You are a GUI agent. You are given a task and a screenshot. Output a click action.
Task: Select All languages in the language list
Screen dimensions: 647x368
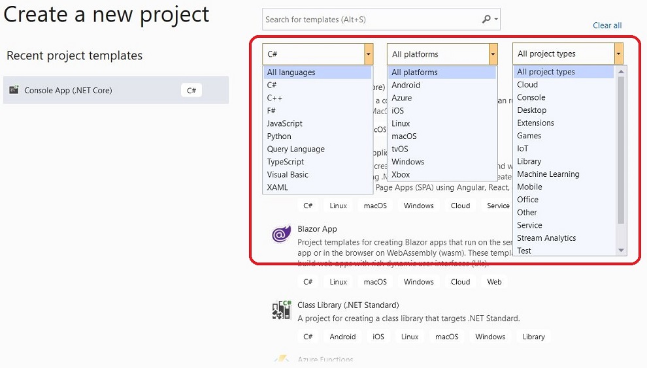point(318,72)
